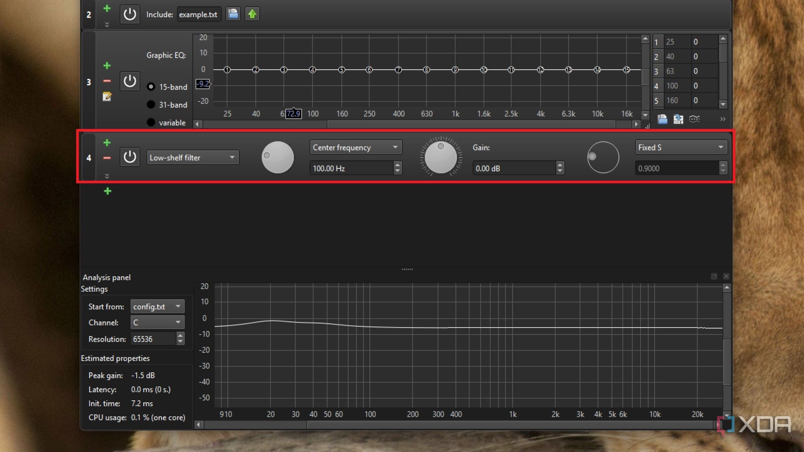
Task: Click the green up arrow beside example.txt
Action: [x=252, y=14]
